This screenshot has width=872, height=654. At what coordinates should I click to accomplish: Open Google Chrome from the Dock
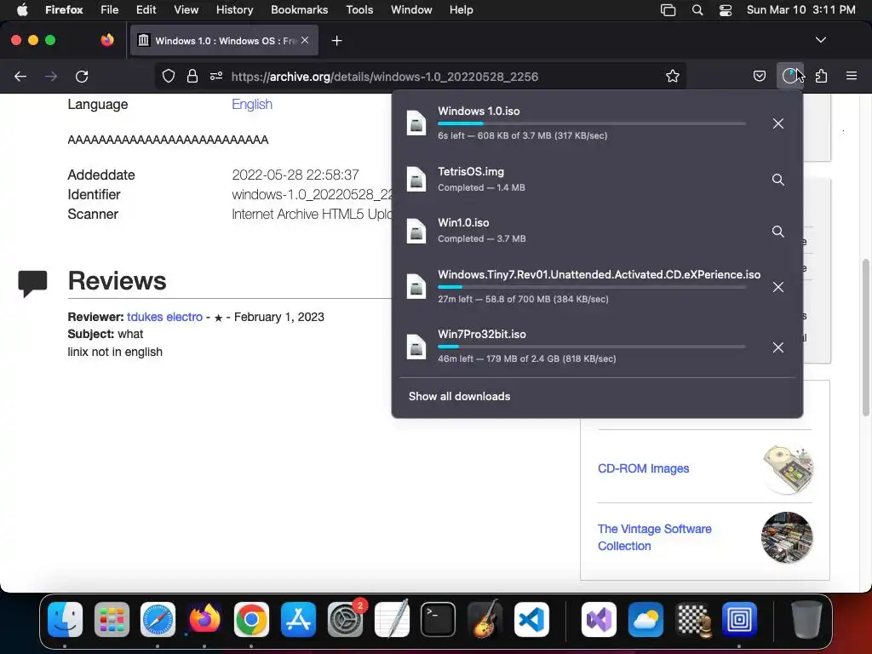(251, 620)
